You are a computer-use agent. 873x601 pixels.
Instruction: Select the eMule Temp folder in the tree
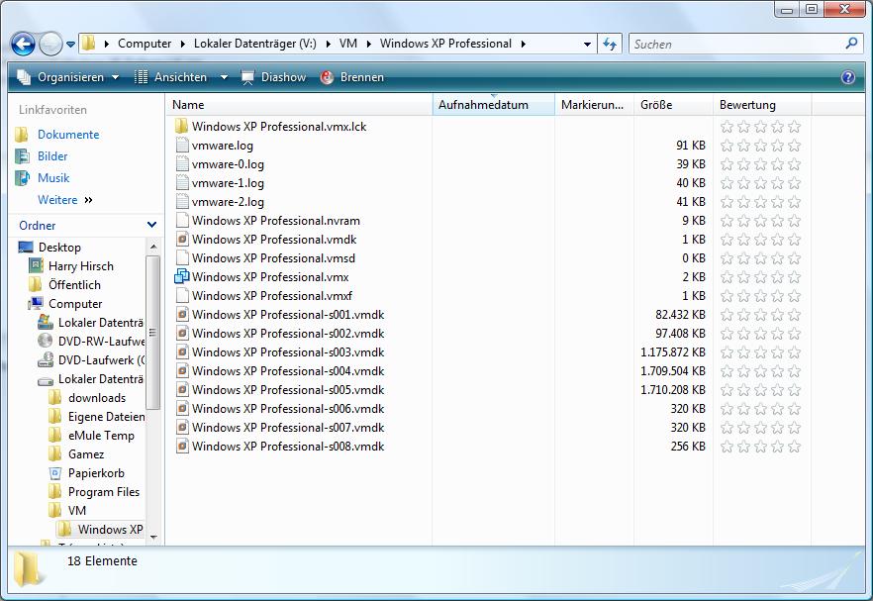pos(101,435)
